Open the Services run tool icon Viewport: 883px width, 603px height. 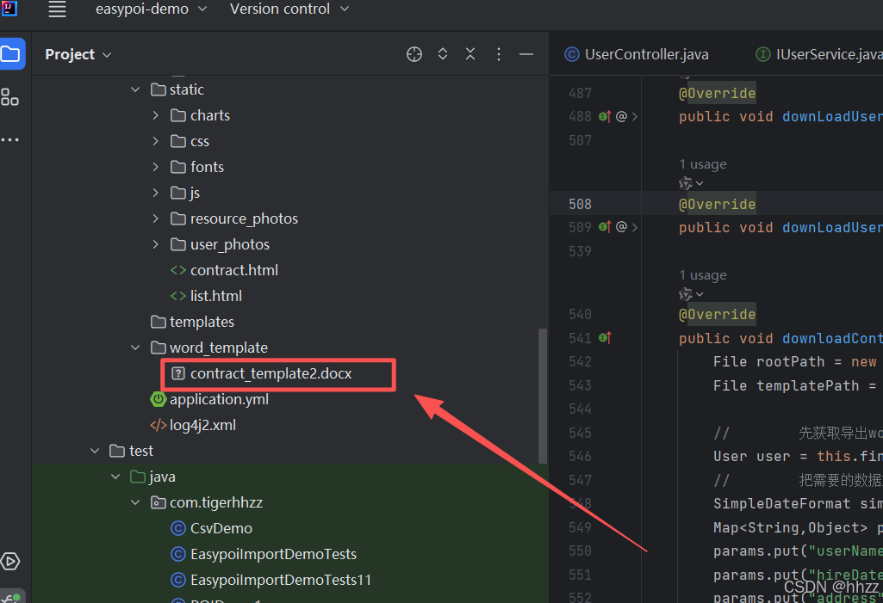[x=10, y=561]
